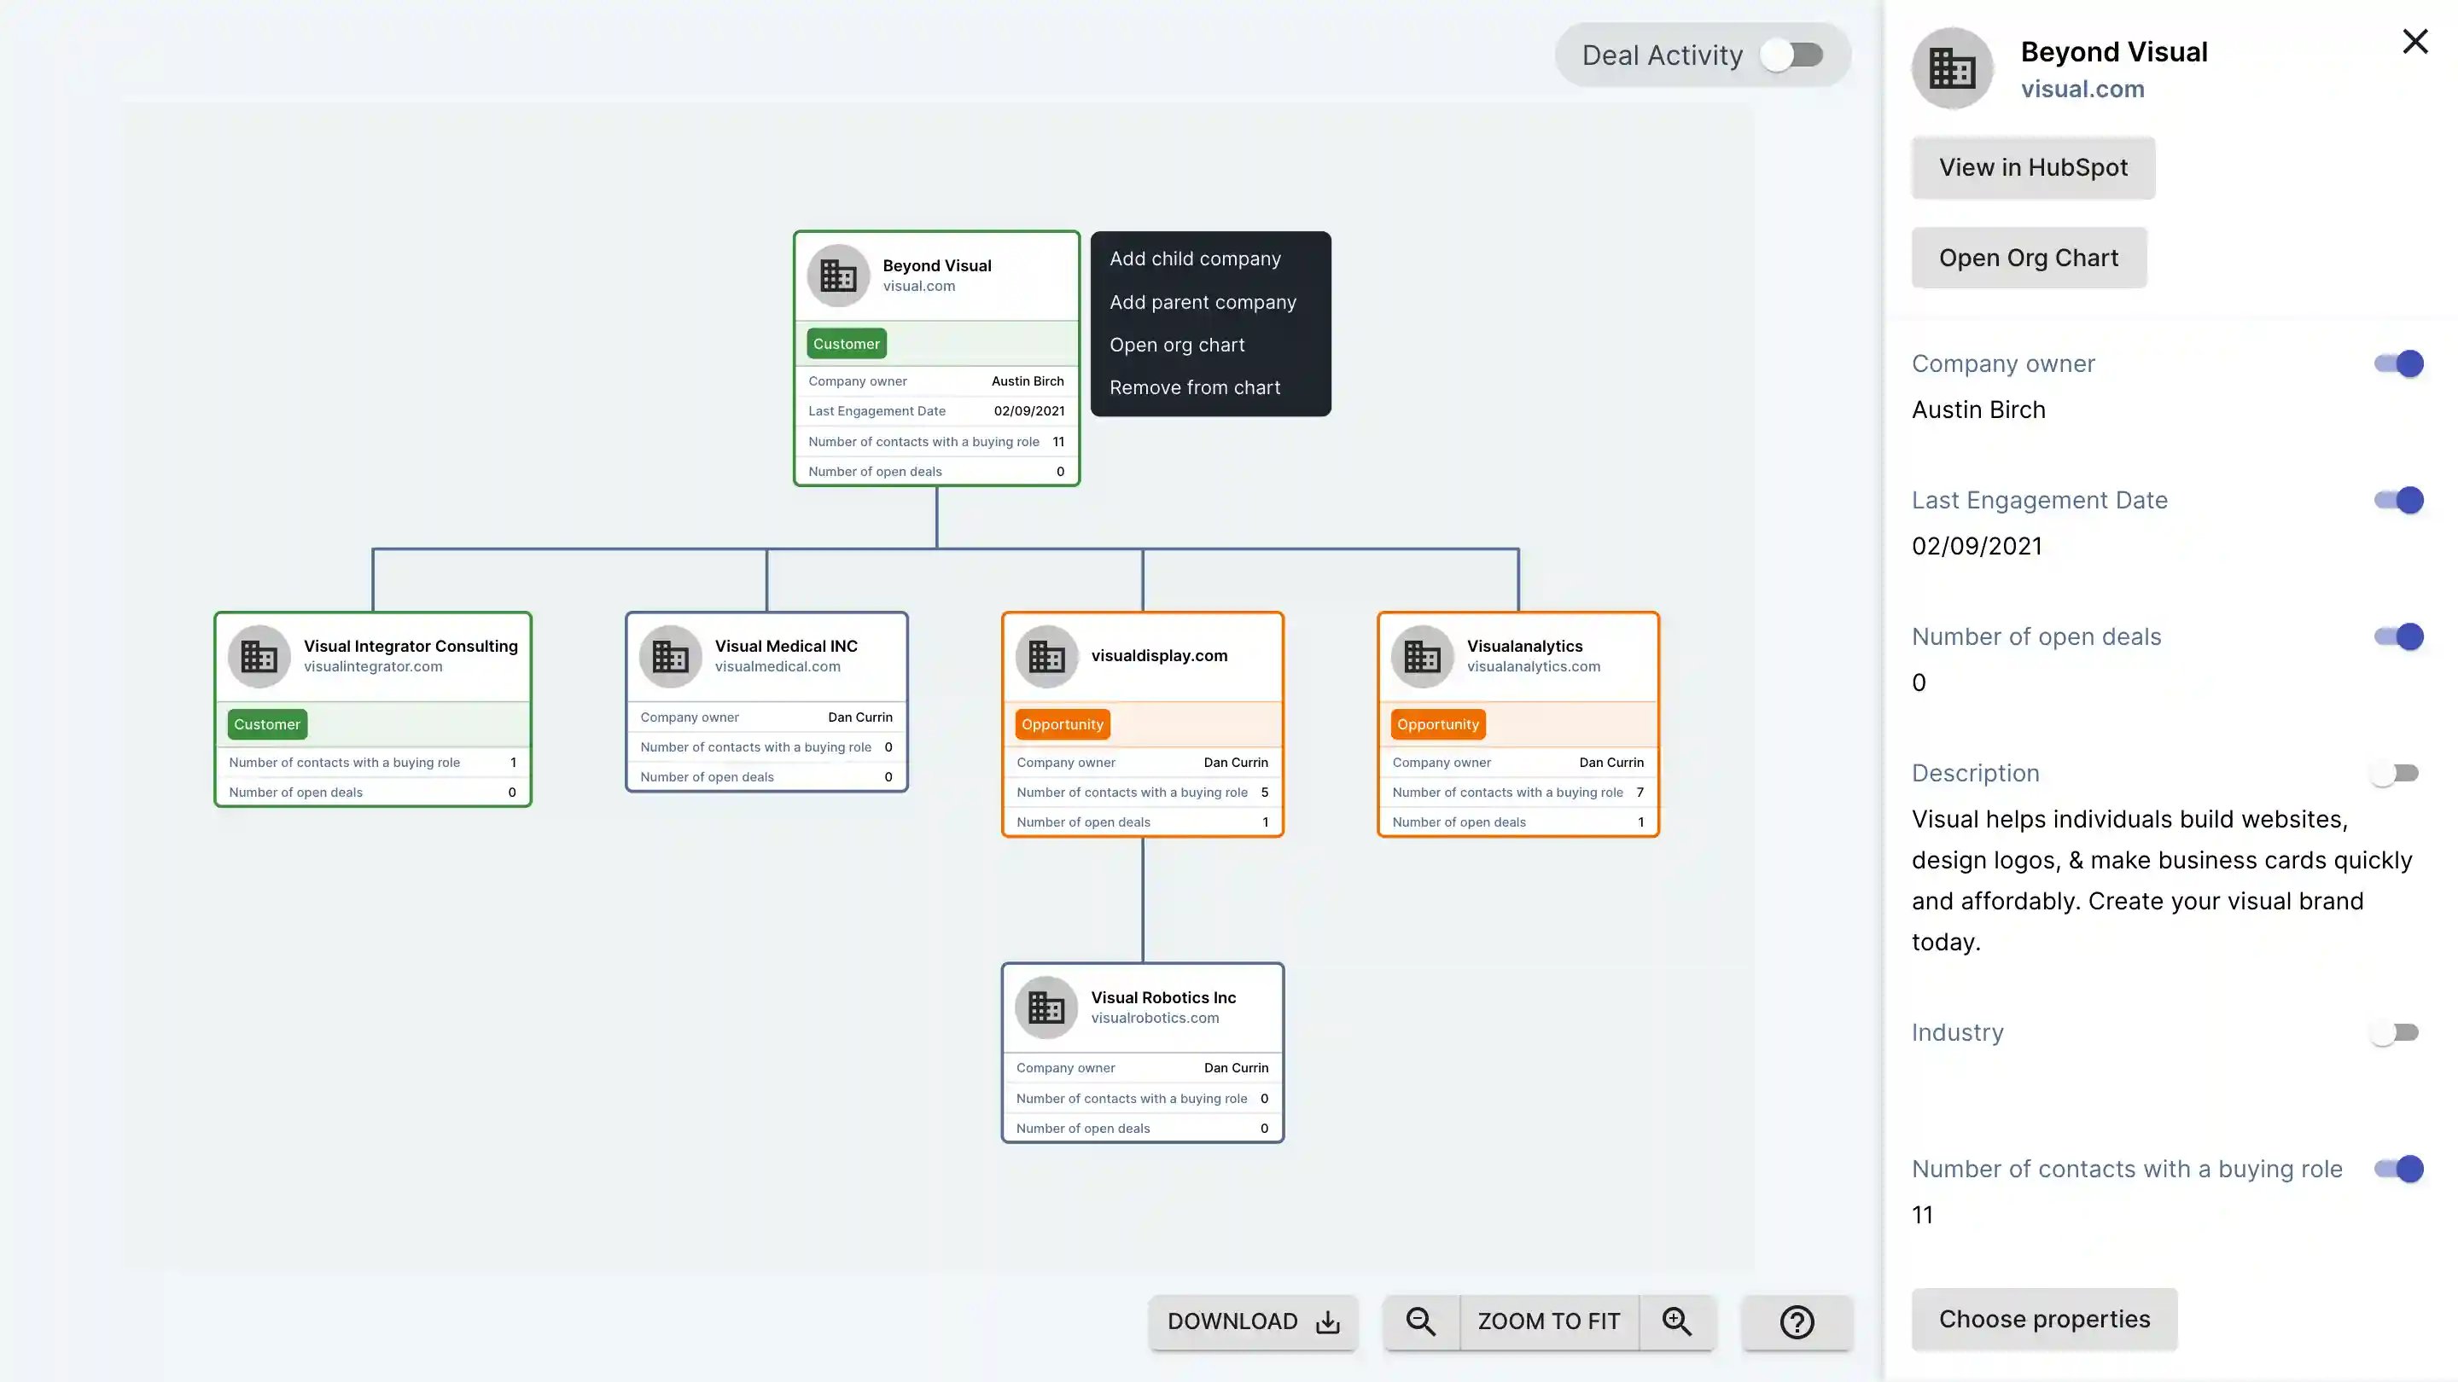Image resolution: width=2458 pixels, height=1382 pixels.
Task: Click visualanalytics.com domain text
Action: click(x=1533, y=666)
